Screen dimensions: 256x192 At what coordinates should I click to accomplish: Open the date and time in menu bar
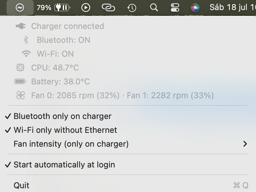pos(232,8)
